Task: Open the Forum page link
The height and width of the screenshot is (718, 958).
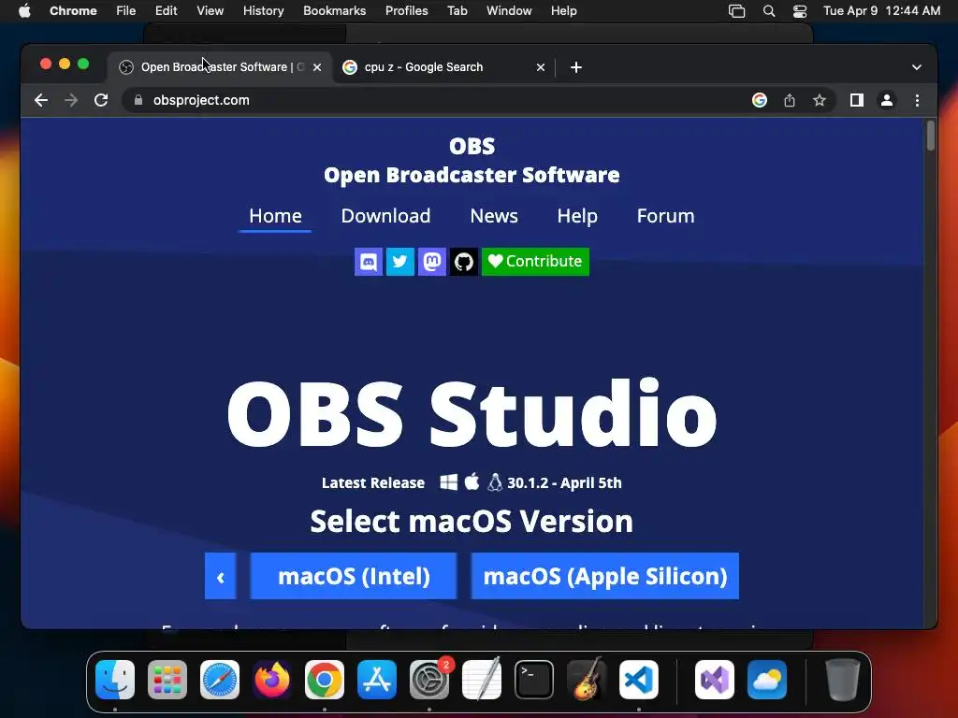Action: (x=665, y=216)
